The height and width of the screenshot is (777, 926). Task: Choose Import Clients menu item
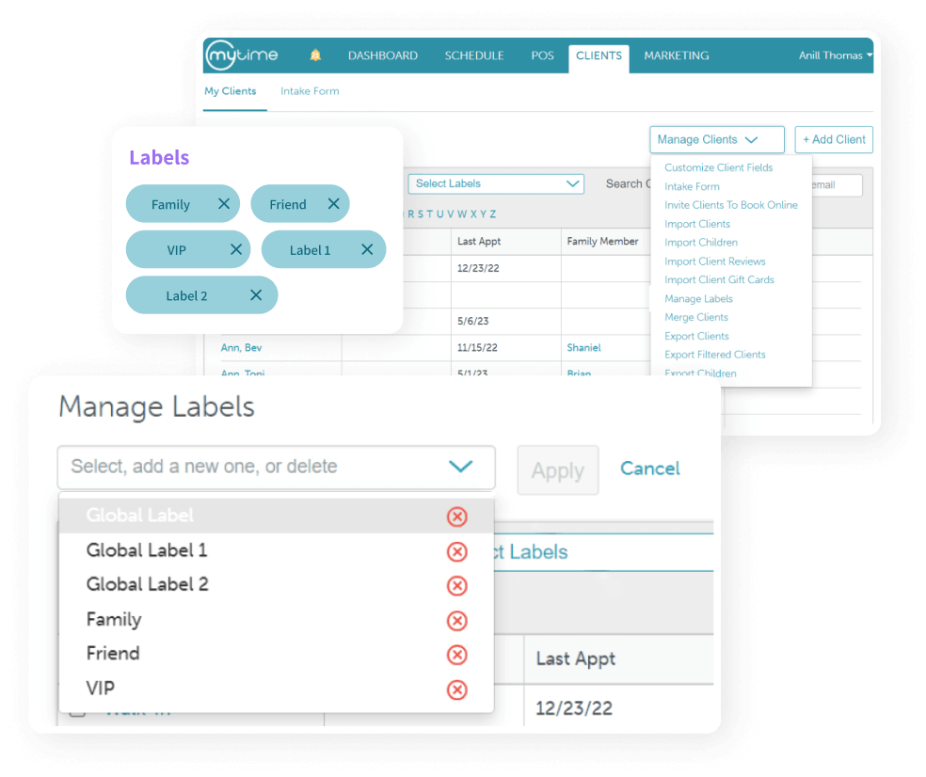click(x=697, y=224)
